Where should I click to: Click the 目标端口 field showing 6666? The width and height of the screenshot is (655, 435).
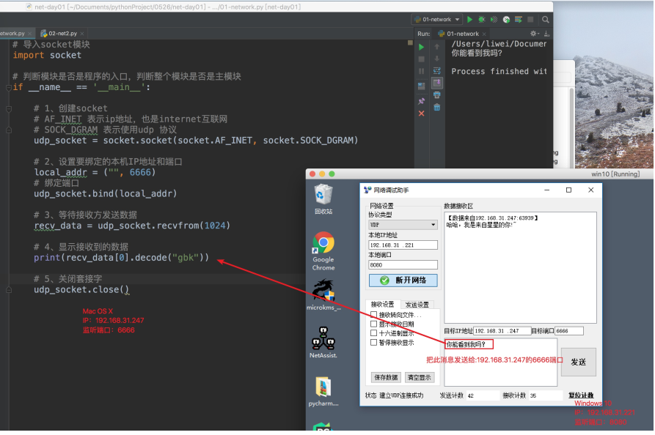pos(569,331)
